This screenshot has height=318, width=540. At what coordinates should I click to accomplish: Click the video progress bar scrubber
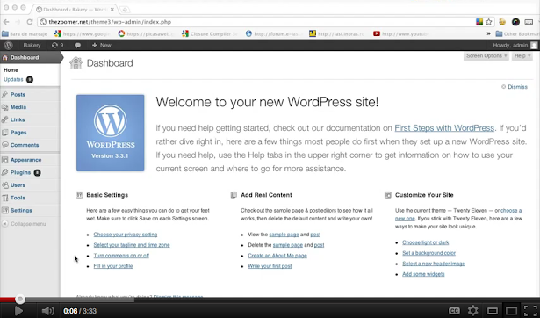(20, 299)
